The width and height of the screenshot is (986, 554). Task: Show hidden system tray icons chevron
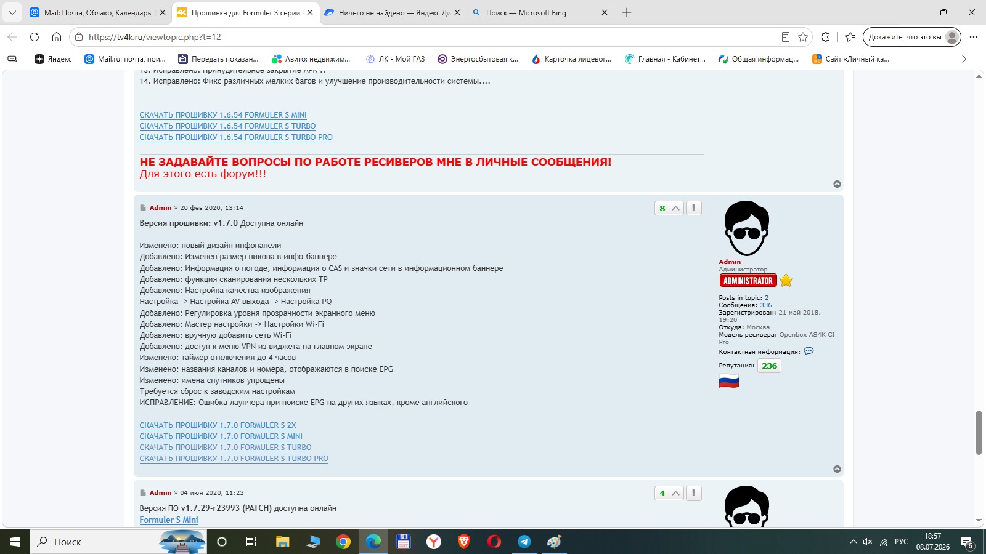(x=853, y=542)
